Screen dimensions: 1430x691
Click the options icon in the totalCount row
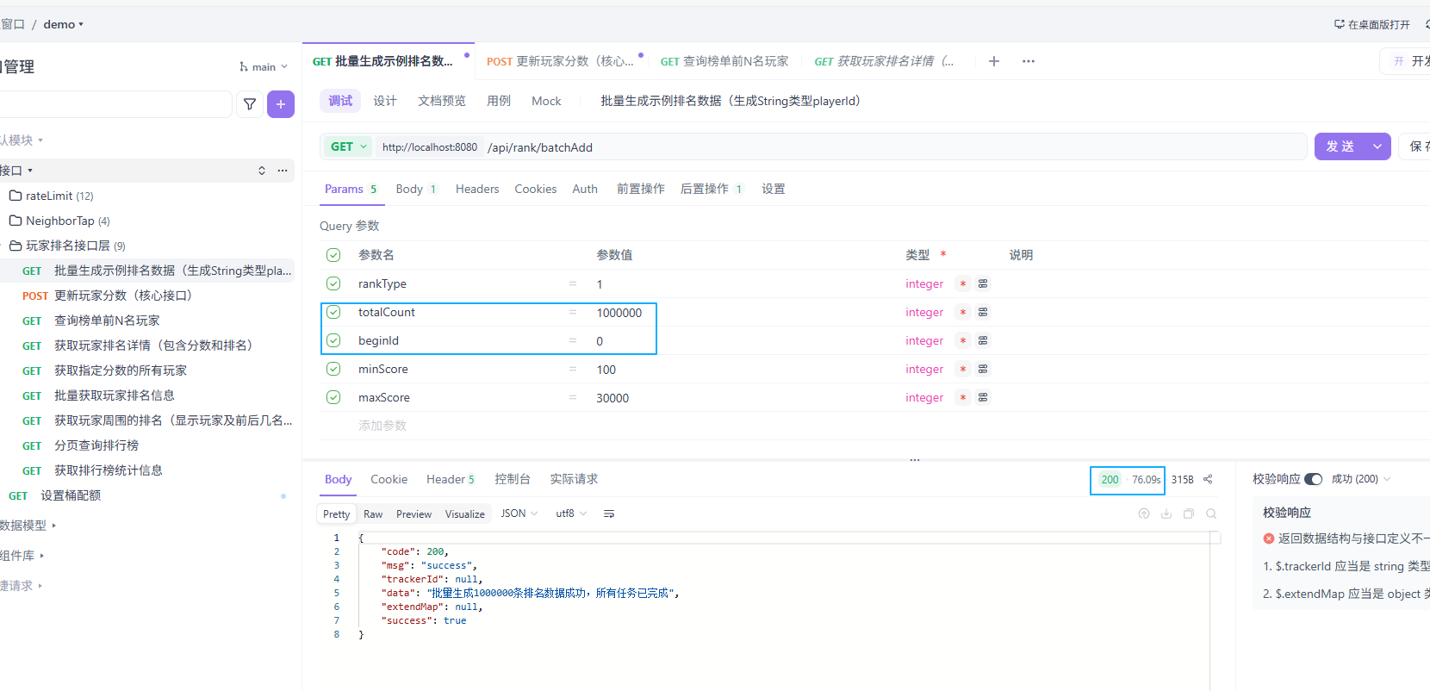(x=983, y=312)
